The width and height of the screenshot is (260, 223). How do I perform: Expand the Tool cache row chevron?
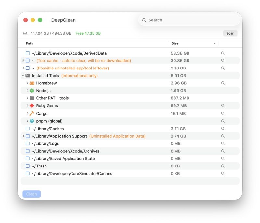coord(23,60)
